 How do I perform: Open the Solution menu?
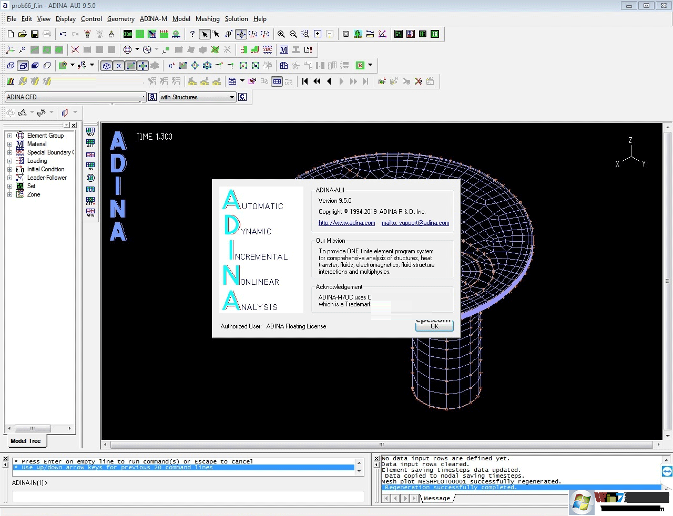point(236,19)
